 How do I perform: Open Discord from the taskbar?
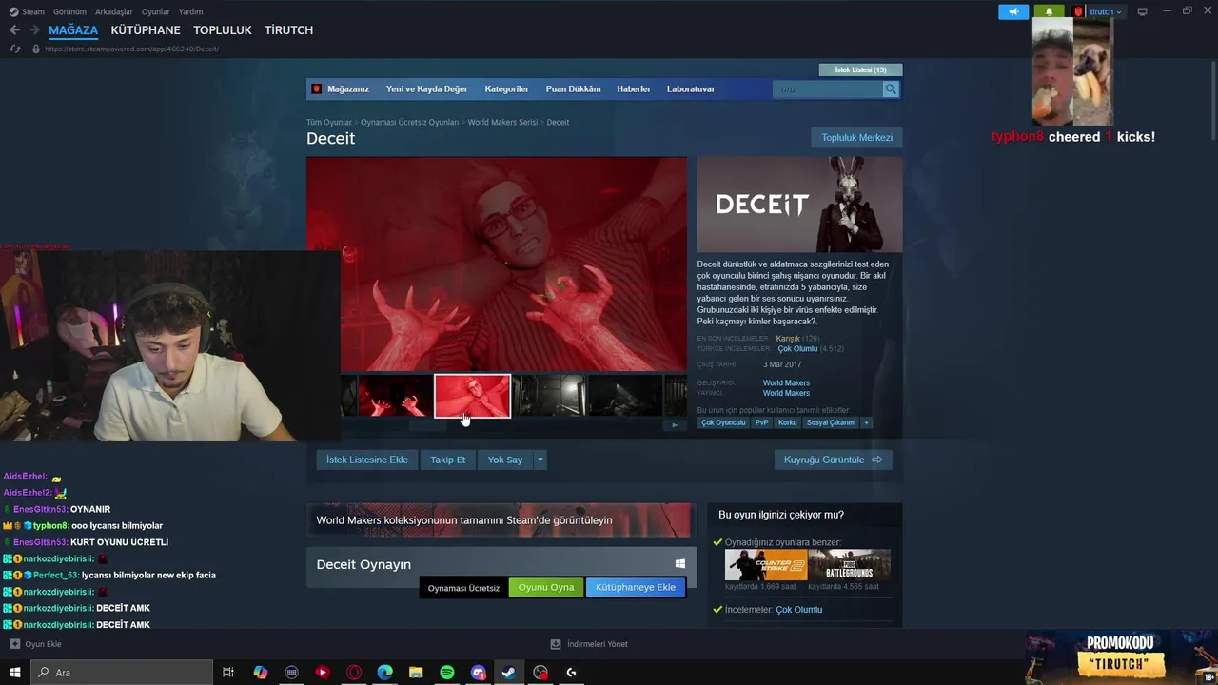pyautogui.click(x=479, y=673)
